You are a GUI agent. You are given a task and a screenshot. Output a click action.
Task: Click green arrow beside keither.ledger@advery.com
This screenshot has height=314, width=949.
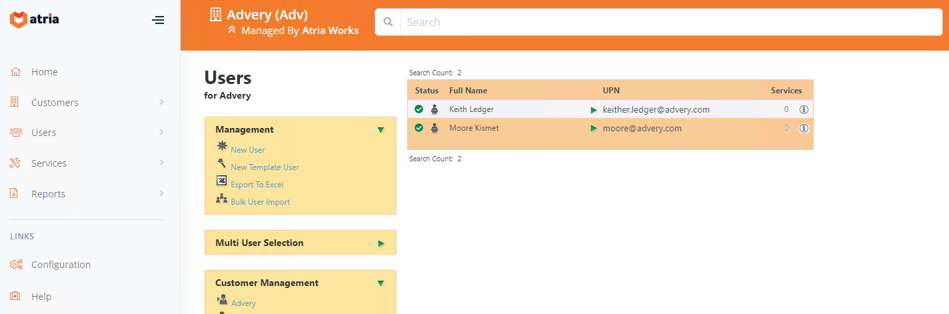click(593, 109)
